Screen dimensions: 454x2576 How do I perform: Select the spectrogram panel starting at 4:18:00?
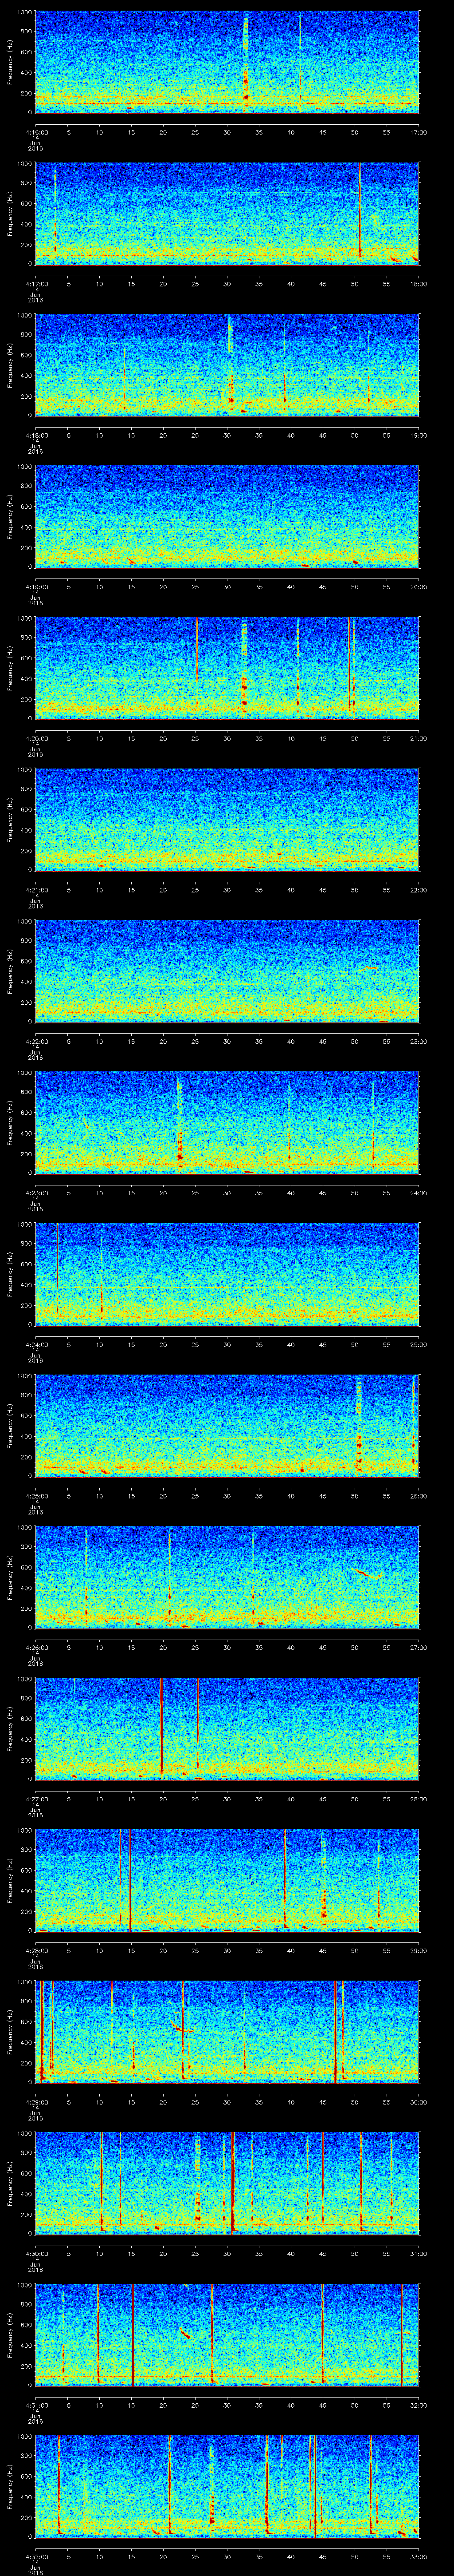tap(227, 365)
